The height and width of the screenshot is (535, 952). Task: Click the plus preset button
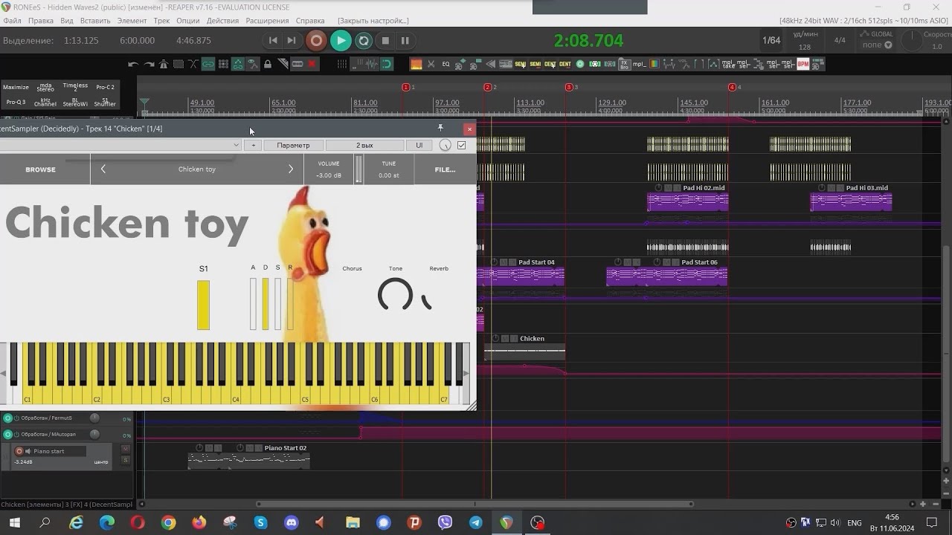tap(253, 145)
